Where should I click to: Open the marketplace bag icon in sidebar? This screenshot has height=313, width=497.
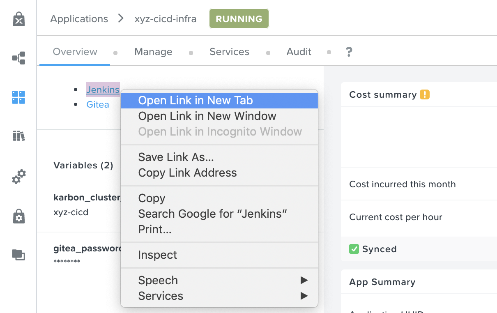coord(18,19)
